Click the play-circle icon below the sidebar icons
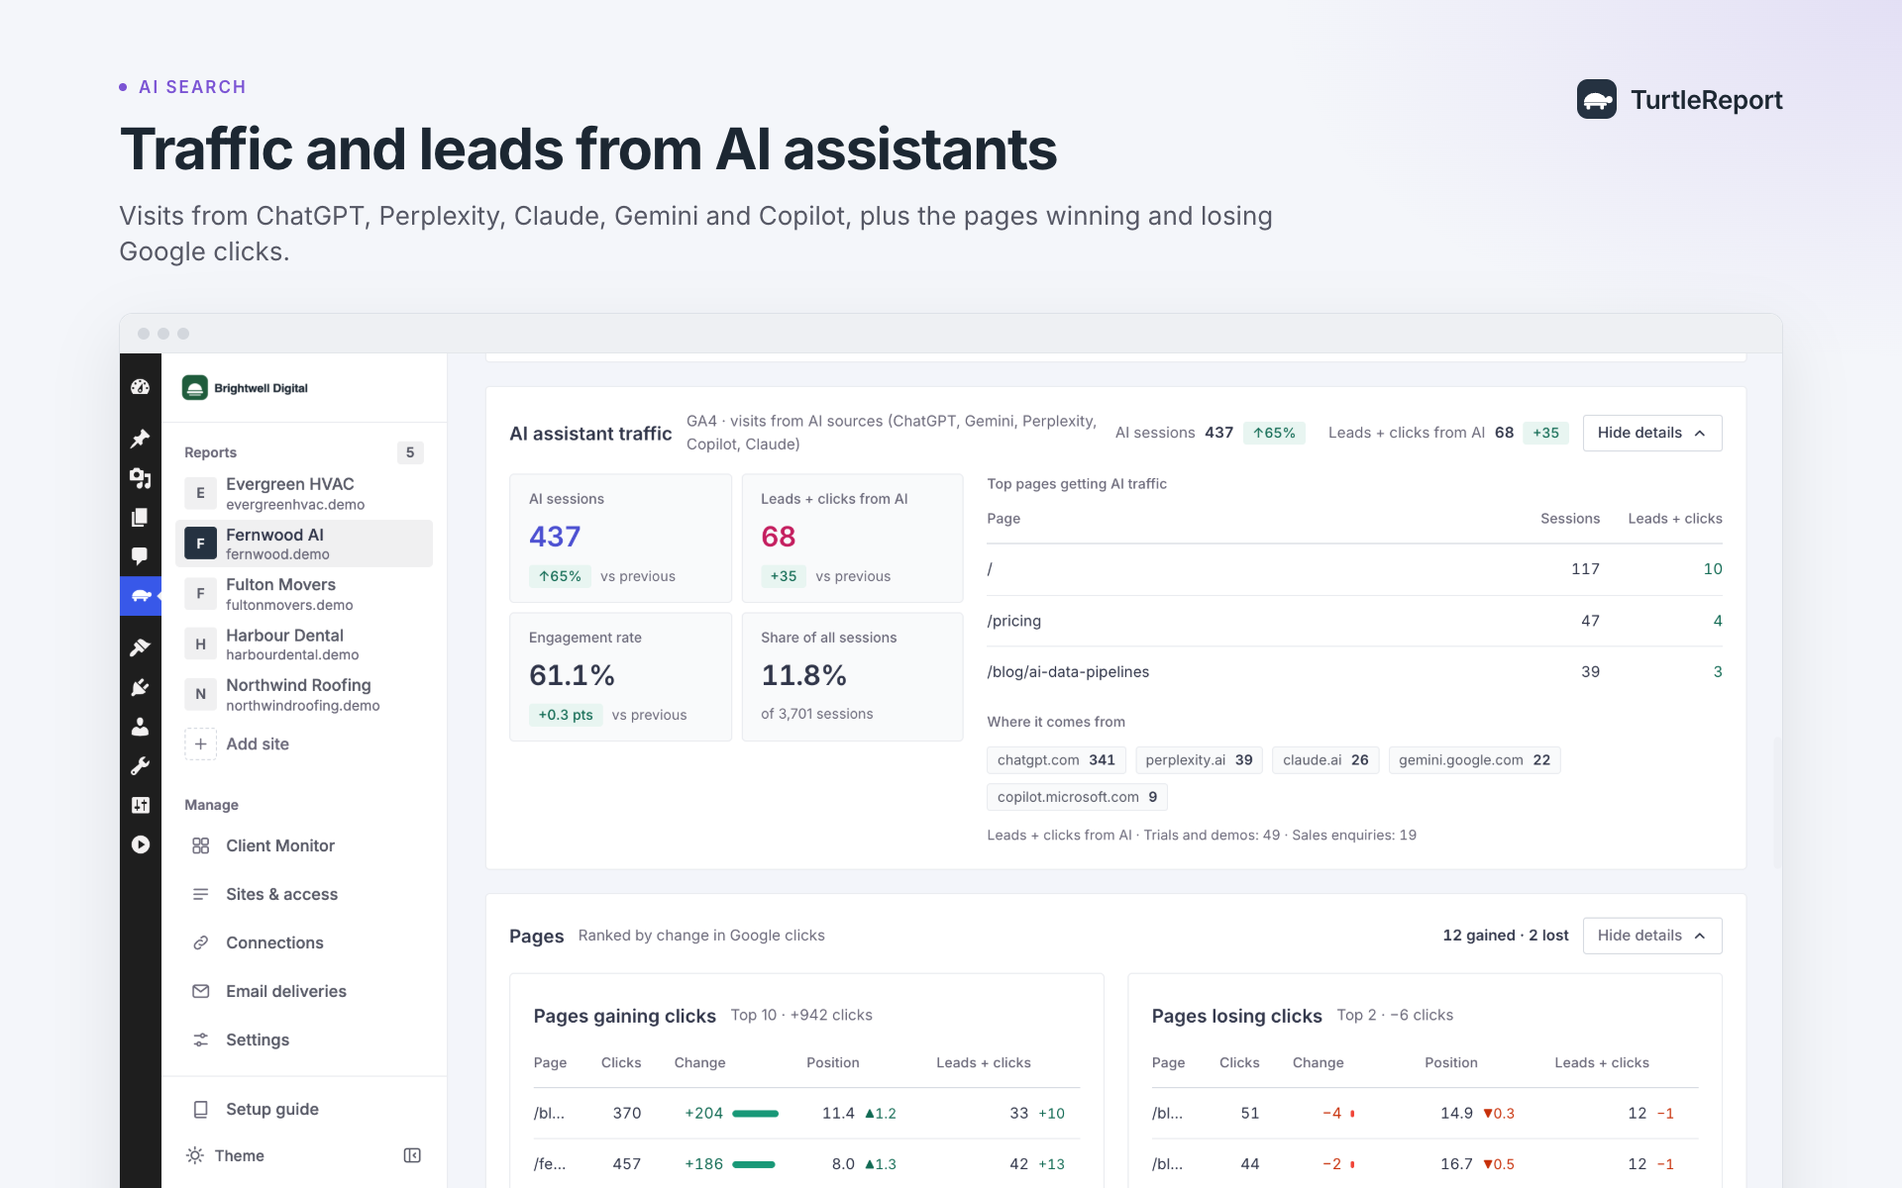Viewport: 1902px width, 1188px height. [140, 844]
